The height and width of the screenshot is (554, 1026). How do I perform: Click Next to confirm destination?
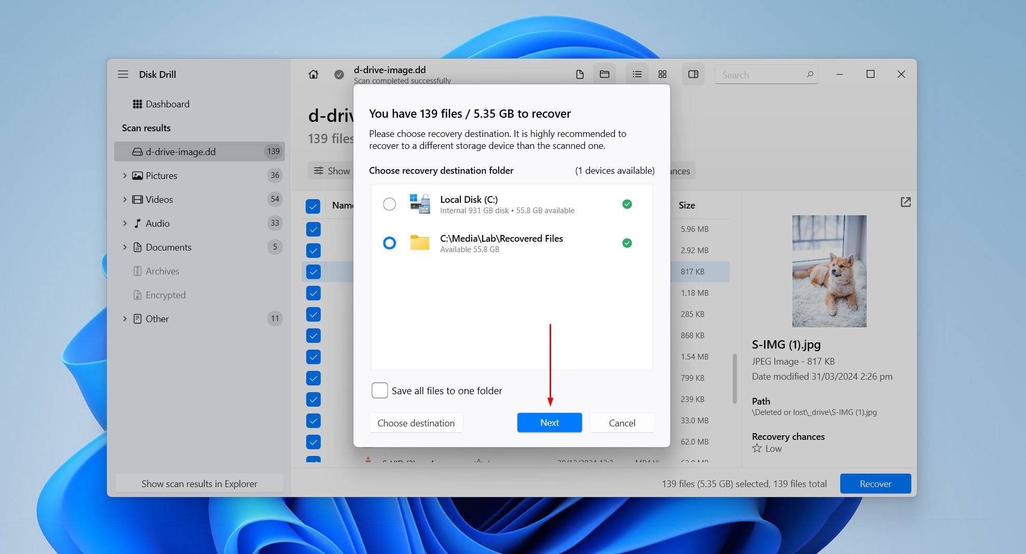[x=550, y=423]
